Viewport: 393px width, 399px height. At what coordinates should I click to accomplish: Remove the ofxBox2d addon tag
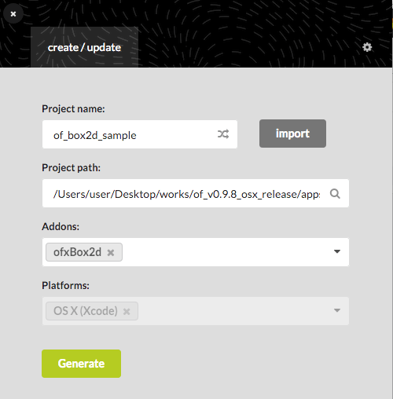tap(111, 253)
